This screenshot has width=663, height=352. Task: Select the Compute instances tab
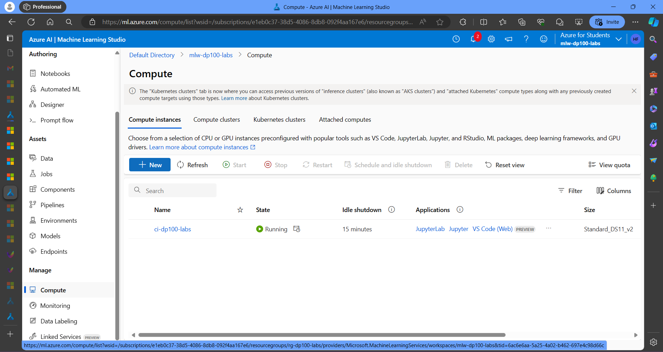tap(155, 120)
